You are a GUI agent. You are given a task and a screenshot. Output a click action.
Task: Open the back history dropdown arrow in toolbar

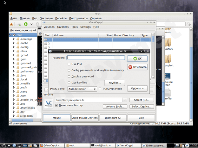[31, 24]
